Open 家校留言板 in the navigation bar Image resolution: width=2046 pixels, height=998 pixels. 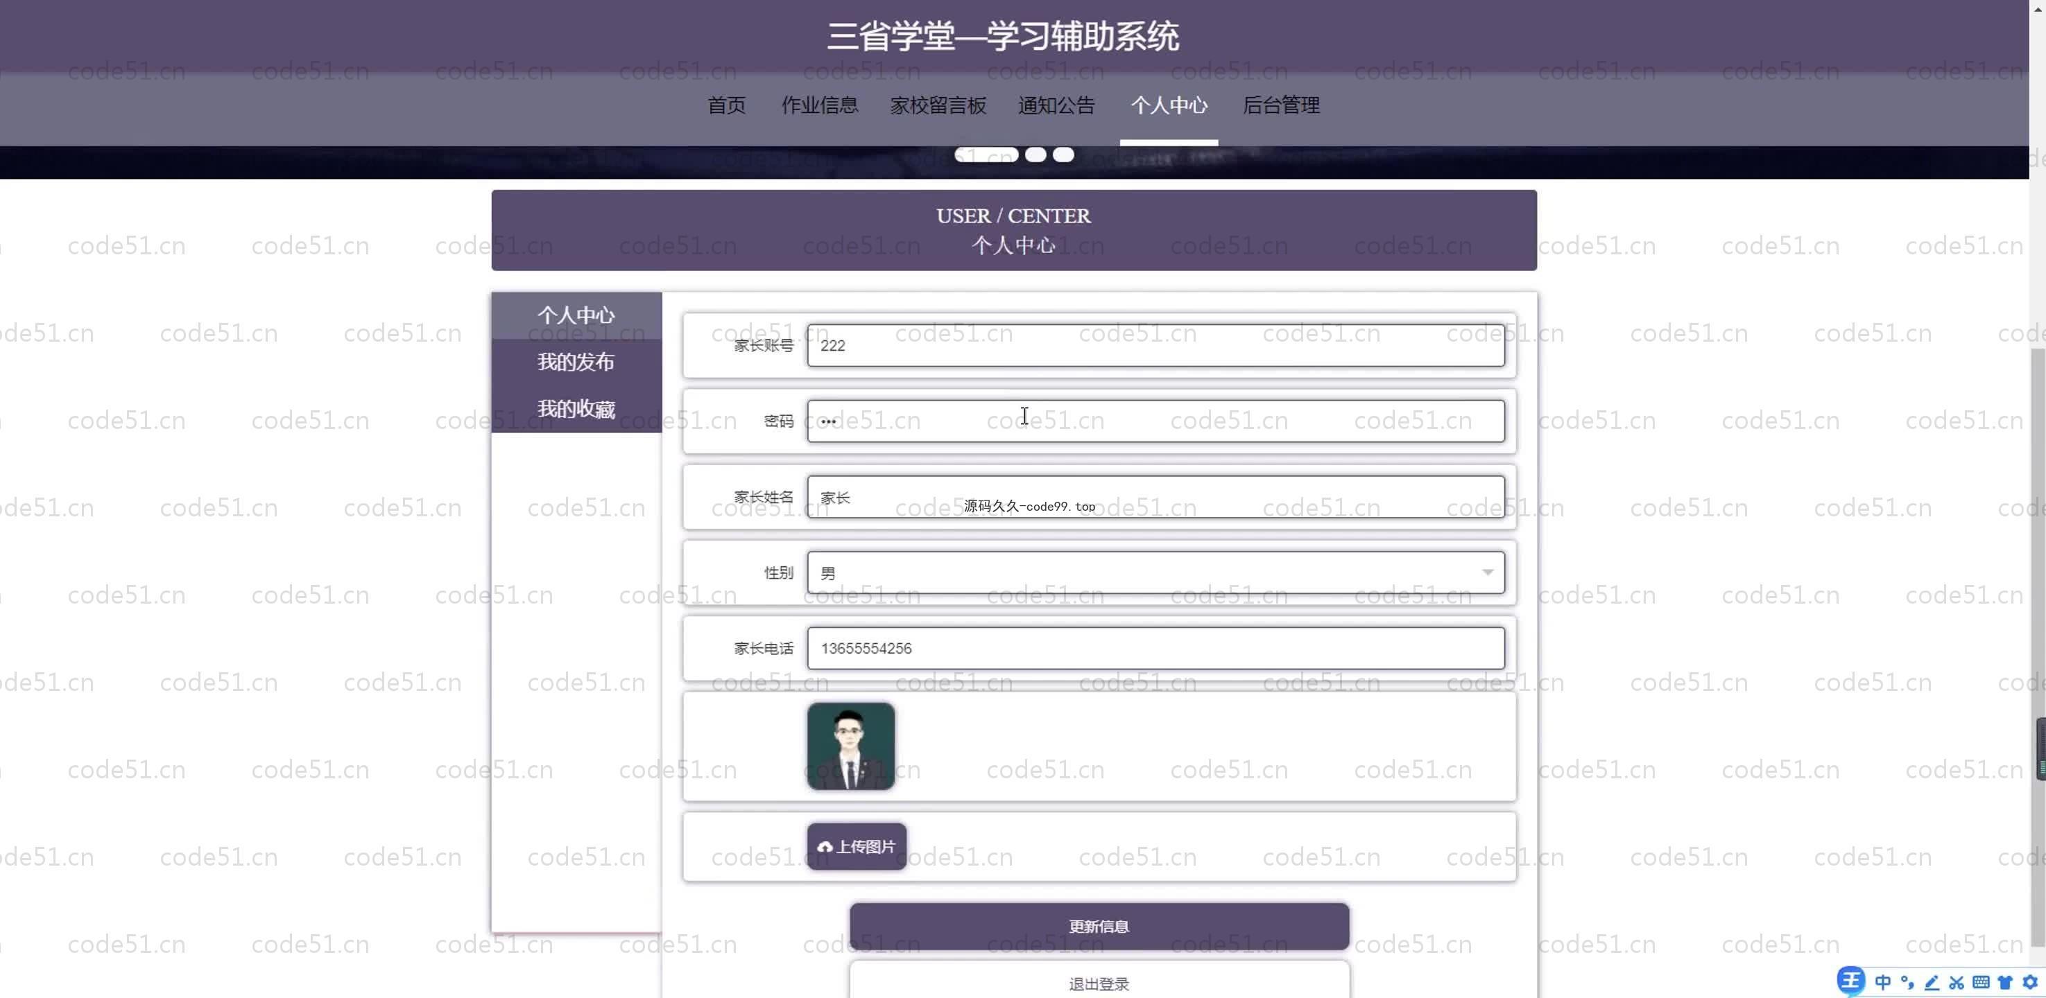pos(938,105)
